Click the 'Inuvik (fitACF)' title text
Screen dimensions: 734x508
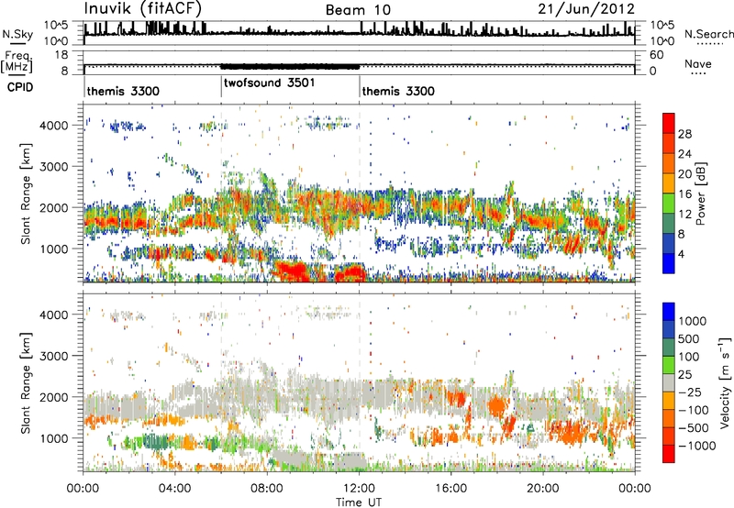click(143, 8)
